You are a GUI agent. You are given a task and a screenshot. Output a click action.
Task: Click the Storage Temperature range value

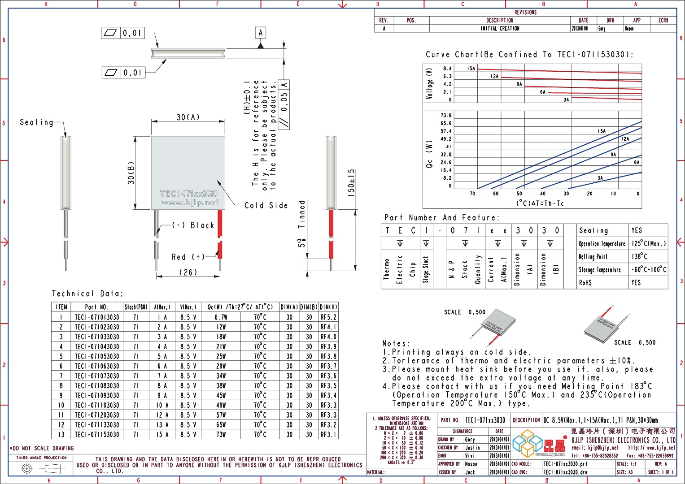pos(649,269)
